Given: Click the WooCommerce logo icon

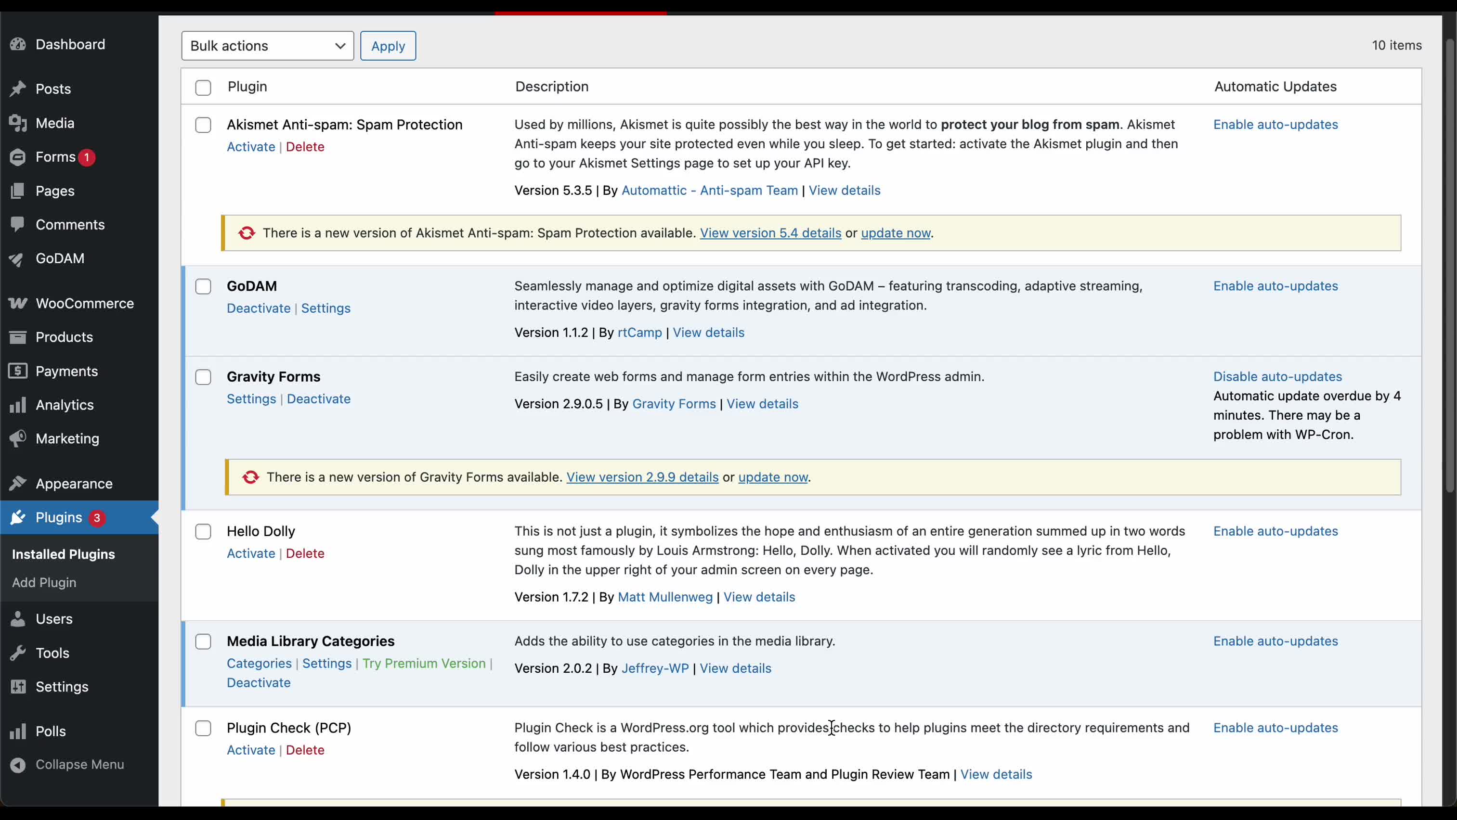Looking at the screenshot, I should tap(18, 304).
